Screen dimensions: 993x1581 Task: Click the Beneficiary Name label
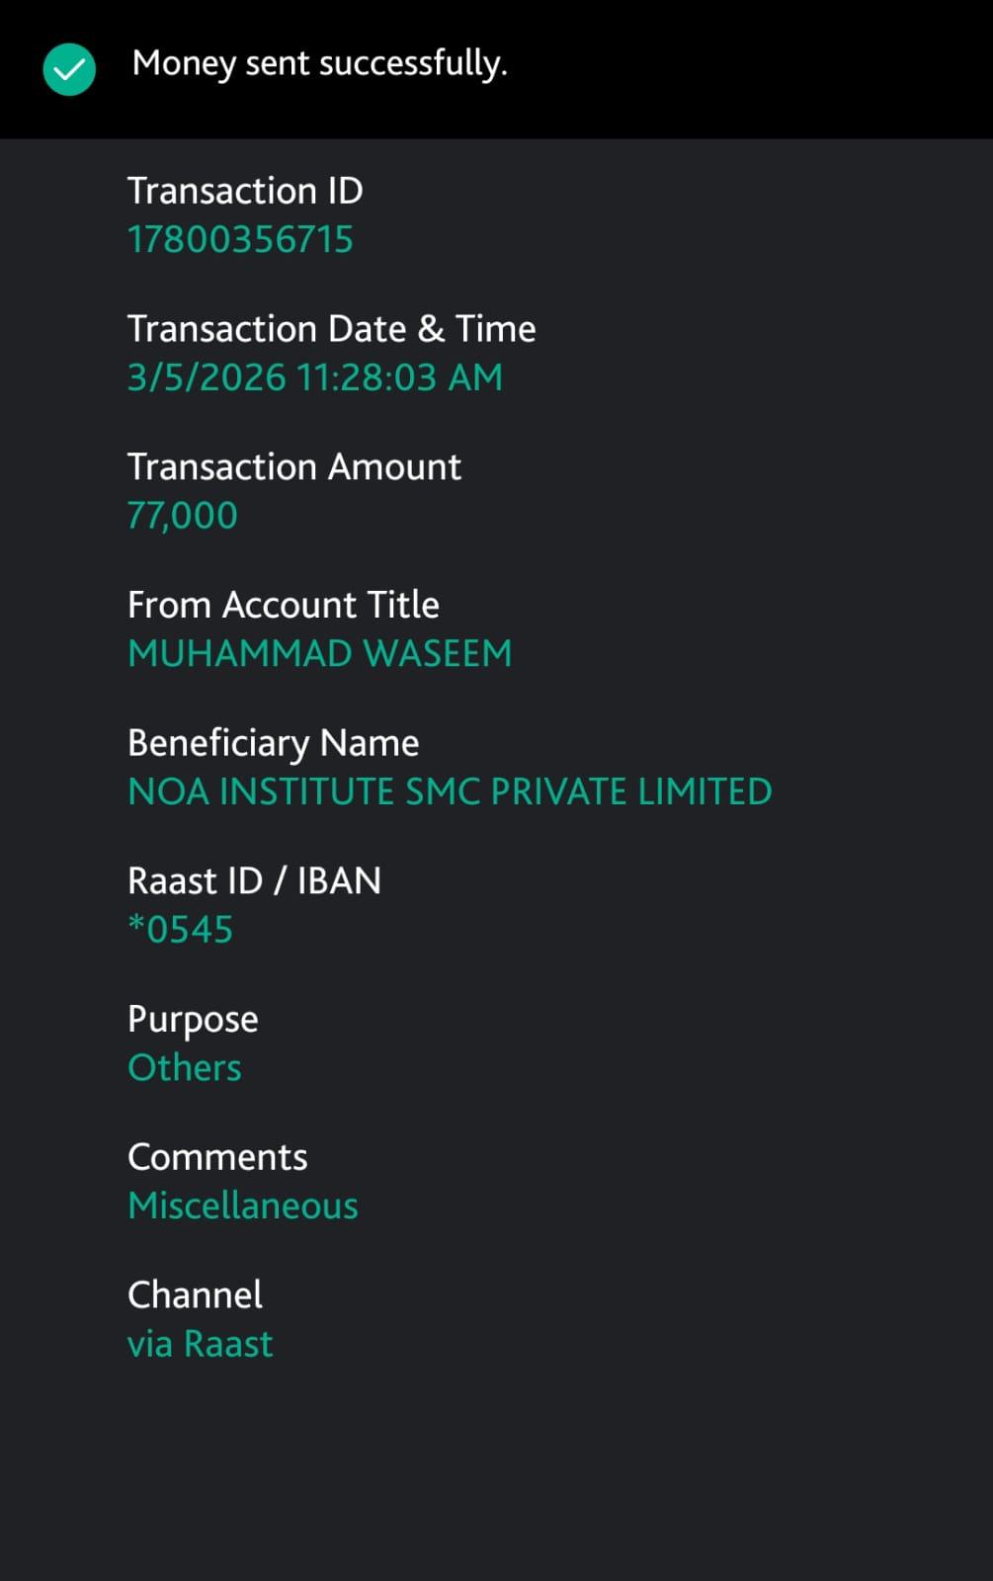(x=273, y=743)
